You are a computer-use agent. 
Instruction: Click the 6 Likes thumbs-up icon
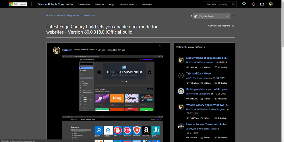click(201, 137)
